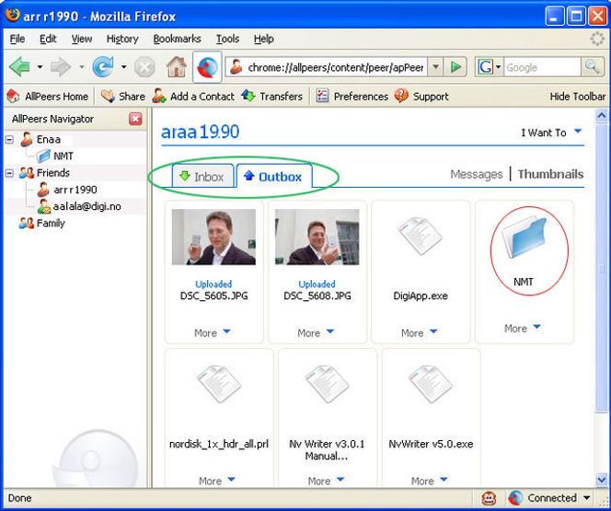Open AllPeers Support

(421, 97)
